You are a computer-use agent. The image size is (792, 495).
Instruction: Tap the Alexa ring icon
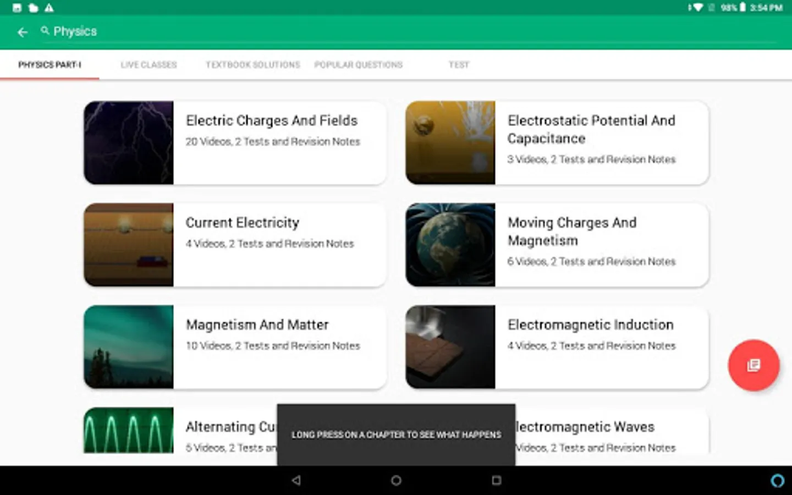(x=777, y=481)
